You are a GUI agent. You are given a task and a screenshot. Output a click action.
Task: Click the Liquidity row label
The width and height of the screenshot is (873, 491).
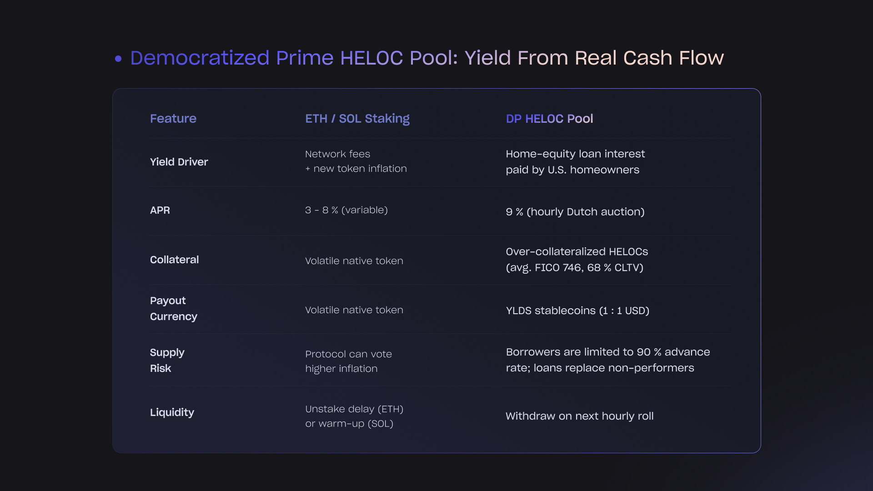point(172,413)
